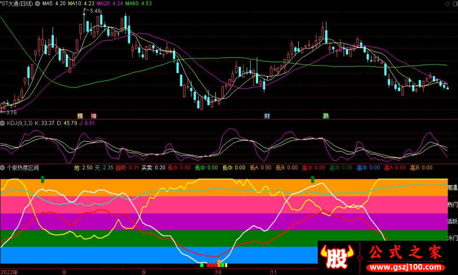The height and width of the screenshot is (275, 458).
Task: Click the D: 45.79 value
Action: [x=67, y=123]
